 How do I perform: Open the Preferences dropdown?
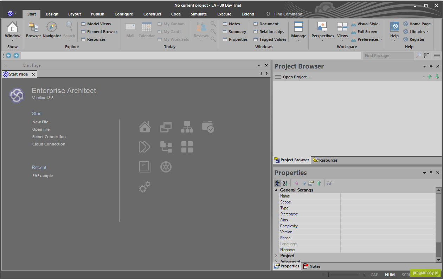(367, 39)
